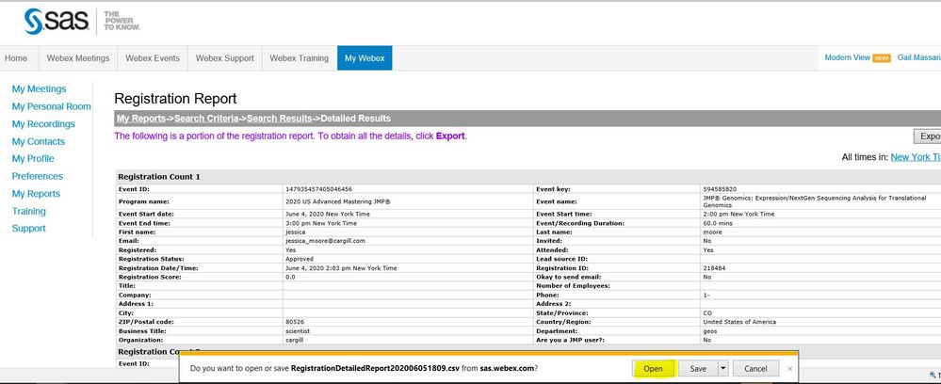This screenshot has width=941, height=384.
Task: Open the downloaded CSV file
Action: pyautogui.click(x=653, y=368)
